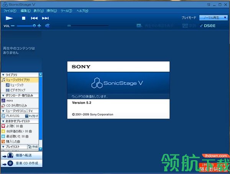Click the 機器へ転送 transfer button

coord(22,155)
